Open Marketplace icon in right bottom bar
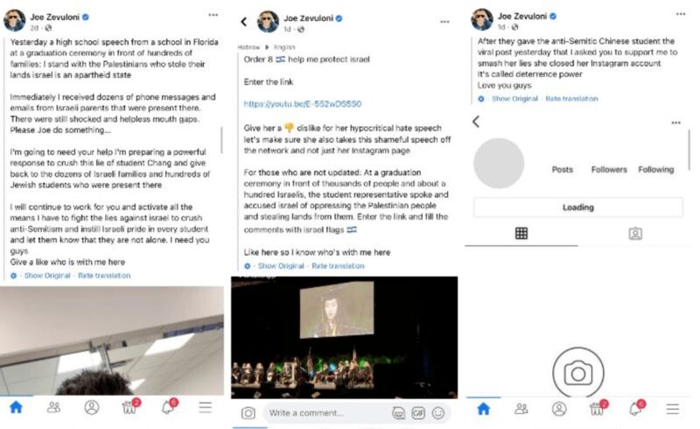Screen dimensions: 700x429 tap(598, 408)
